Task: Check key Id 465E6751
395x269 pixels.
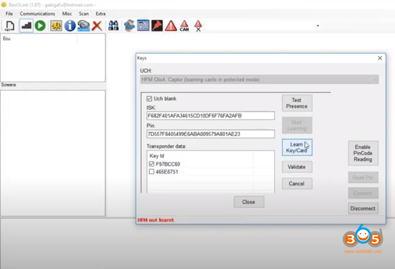Action: pyautogui.click(x=151, y=171)
